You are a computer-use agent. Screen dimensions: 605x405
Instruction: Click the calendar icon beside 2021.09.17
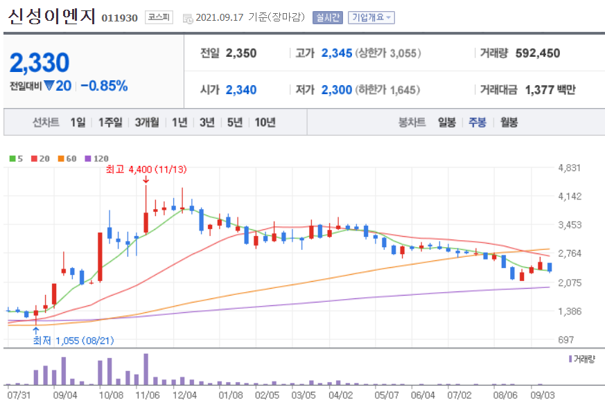tap(188, 18)
